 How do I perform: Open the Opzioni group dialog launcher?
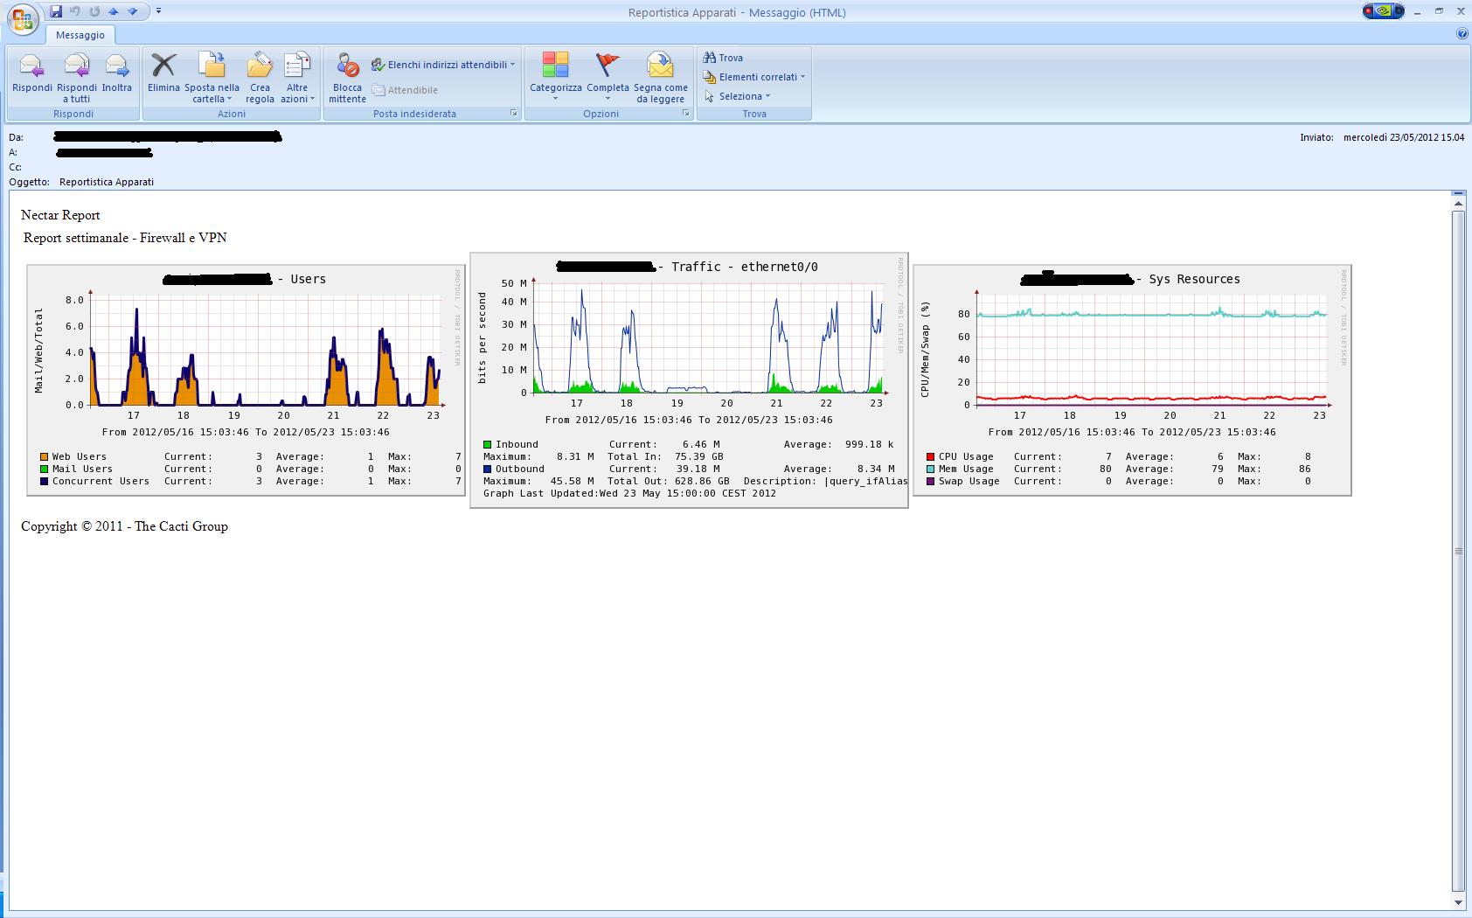(x=685, y=114)
